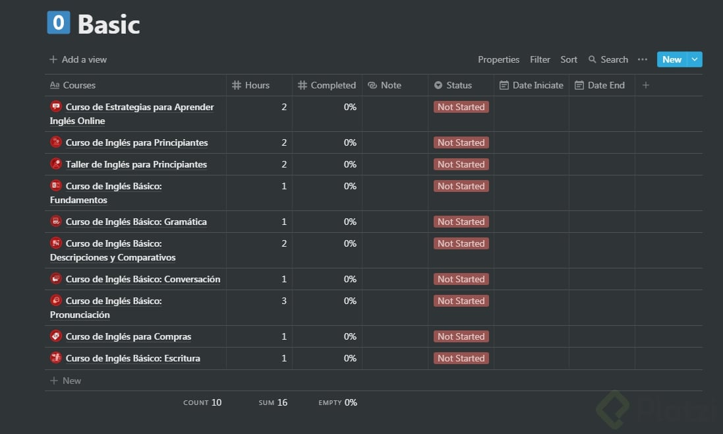Click the icon of Taller de Inglés para Principiantes
The width and height of the screenshot is (723, 434).
[56, 164]
